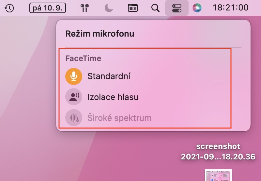Open the clock showing 18:21:00
The height and width of the screenshot is (181, 261).
pos(230,8)
